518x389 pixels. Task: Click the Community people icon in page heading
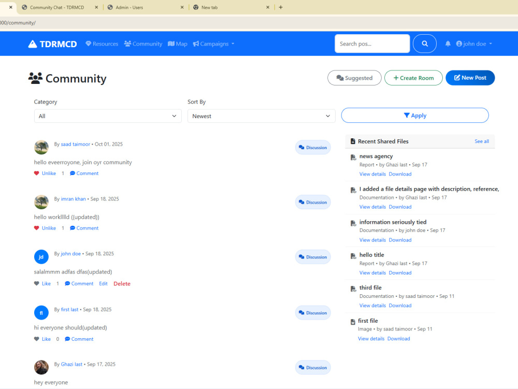(35, 78)
